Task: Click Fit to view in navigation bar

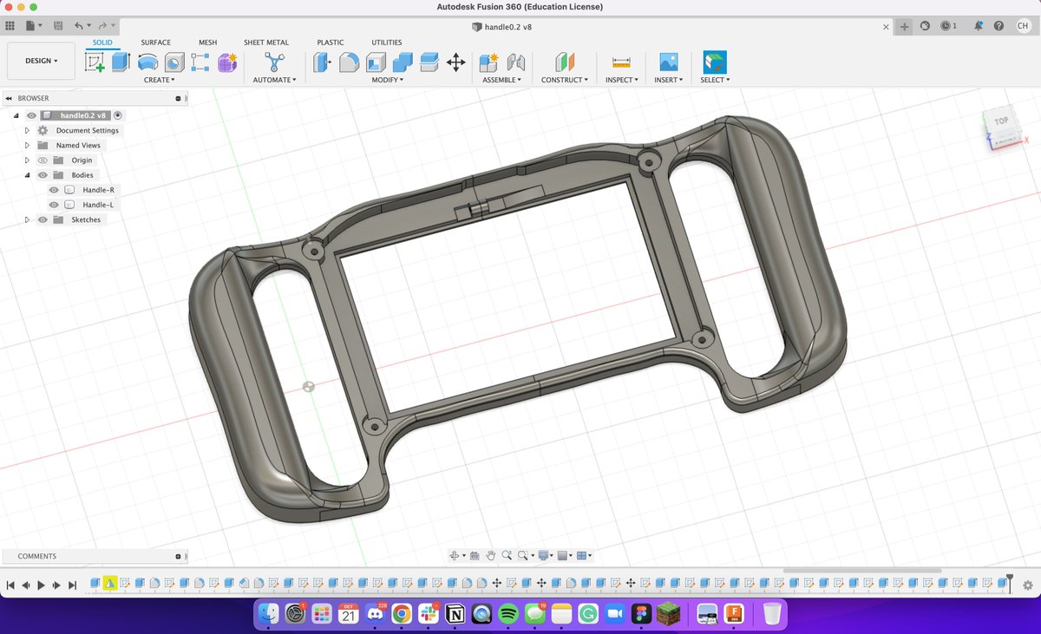Action: pyautogui.click(x=523, y=555)
